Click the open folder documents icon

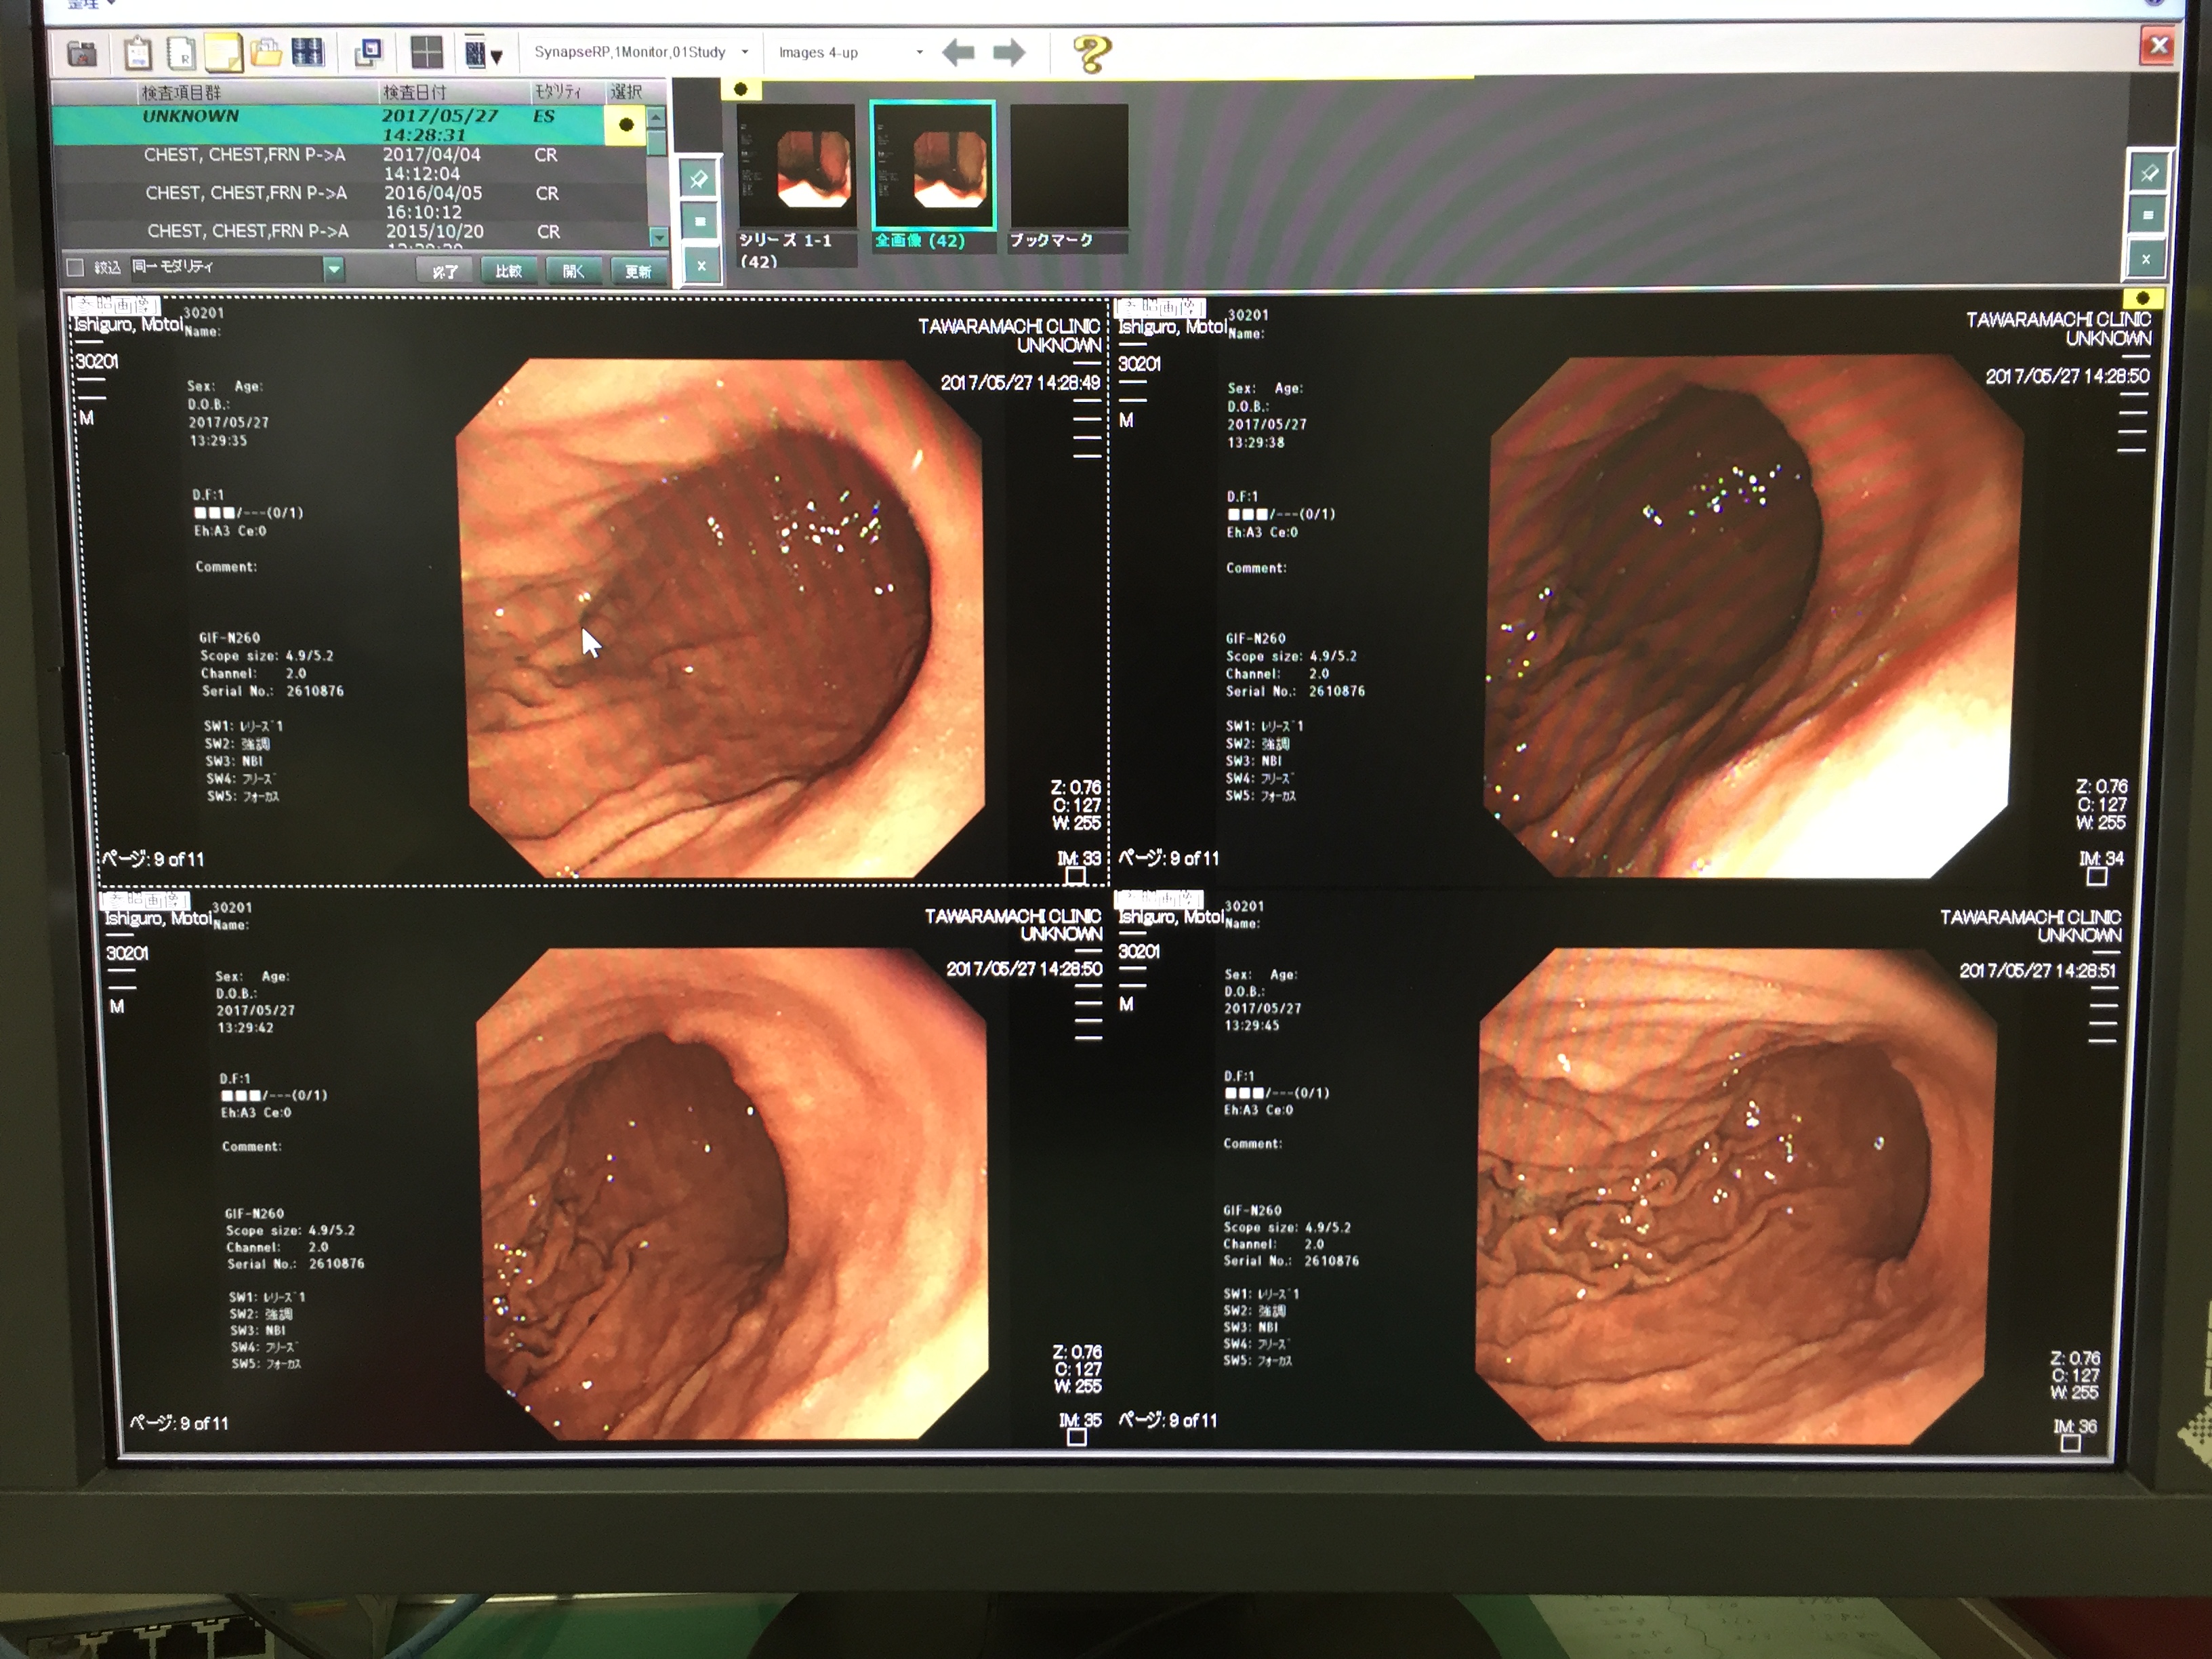[265, 52]
